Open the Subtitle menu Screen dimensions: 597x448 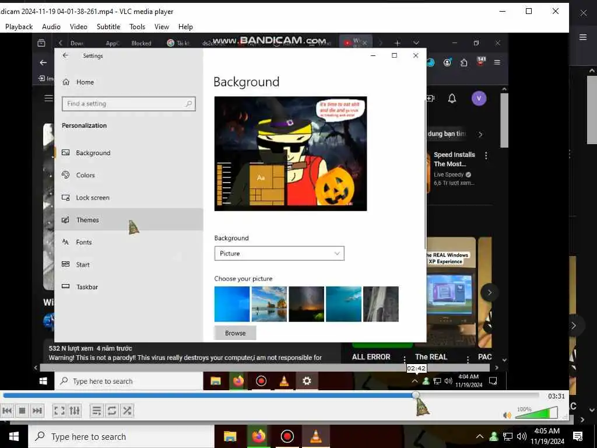[108, 27]
